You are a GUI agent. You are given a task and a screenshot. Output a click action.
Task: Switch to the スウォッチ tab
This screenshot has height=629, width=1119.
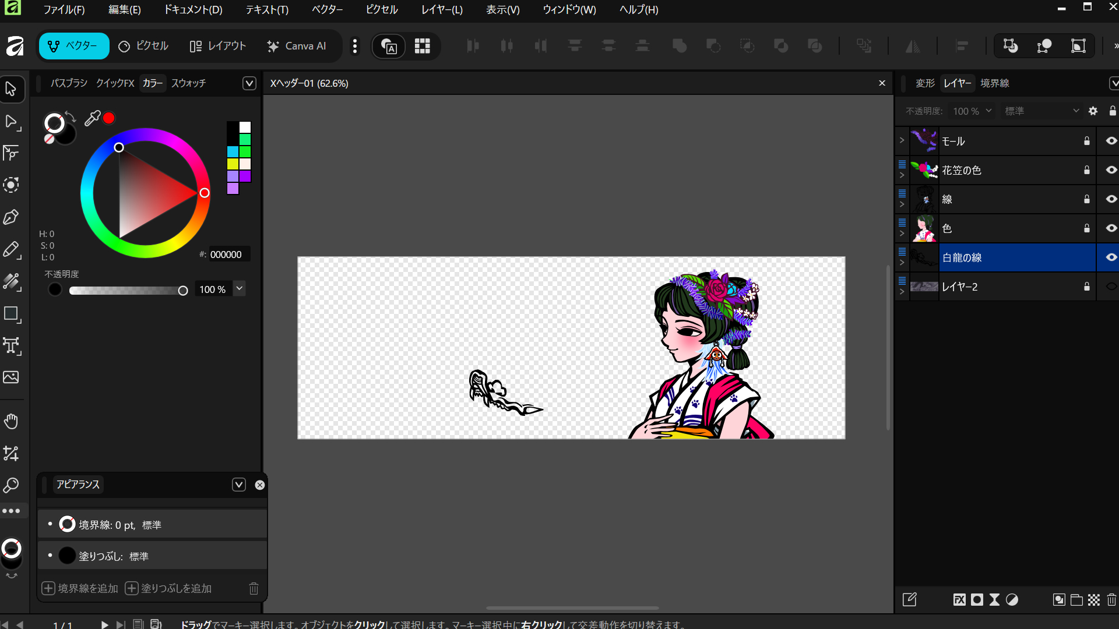point(188,83)
